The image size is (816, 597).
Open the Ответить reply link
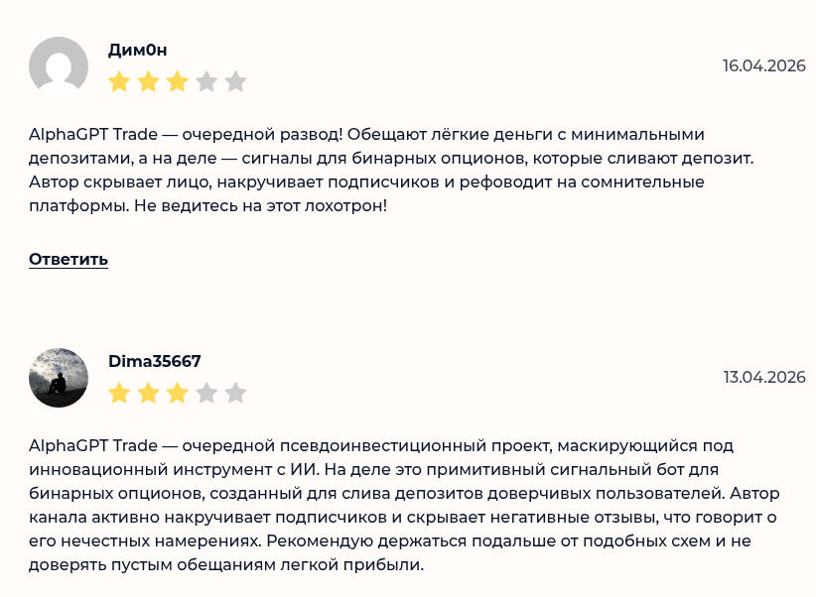point(69,259)
